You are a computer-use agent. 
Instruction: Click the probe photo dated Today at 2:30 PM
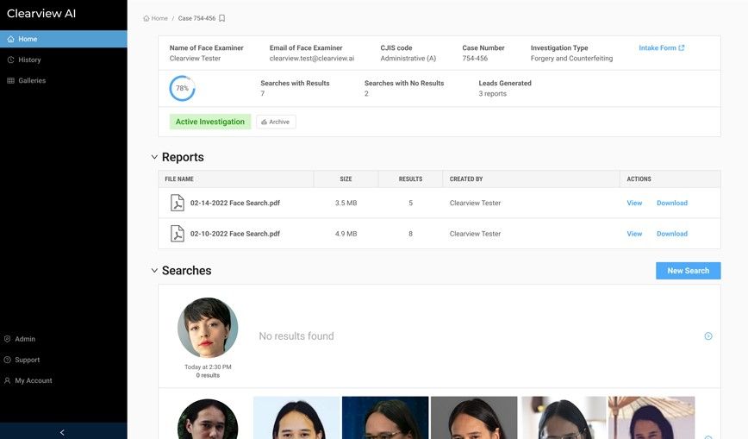[x=208, y=328]
